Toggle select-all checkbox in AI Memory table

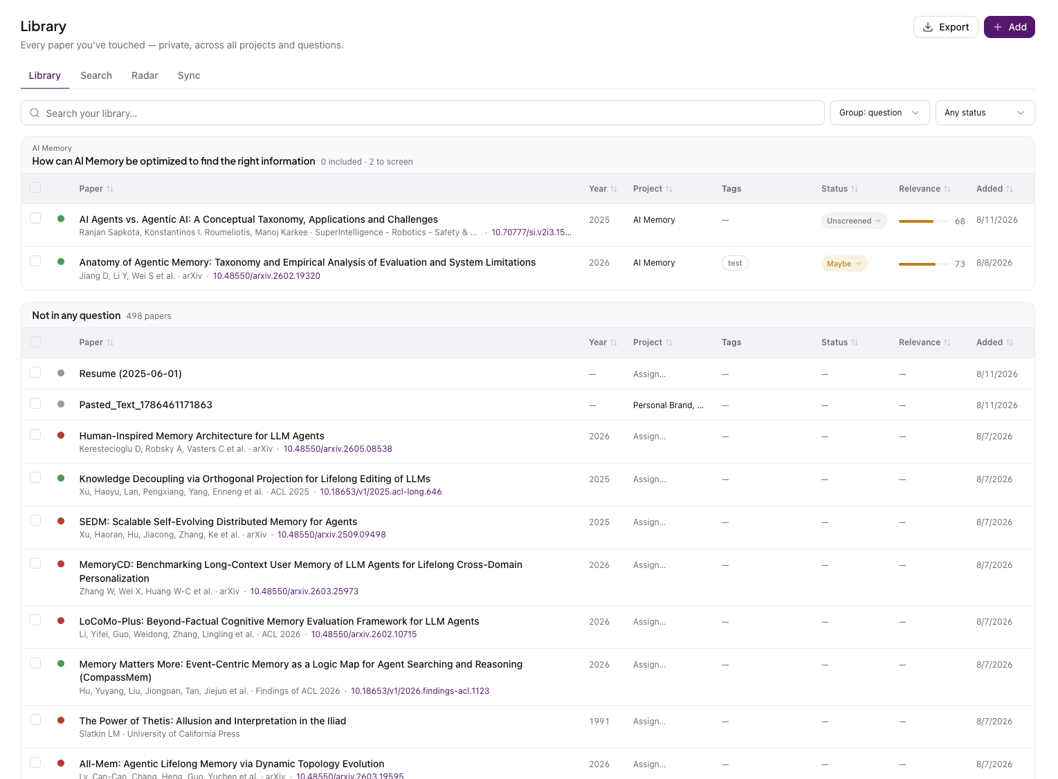[x=35, y=187]
